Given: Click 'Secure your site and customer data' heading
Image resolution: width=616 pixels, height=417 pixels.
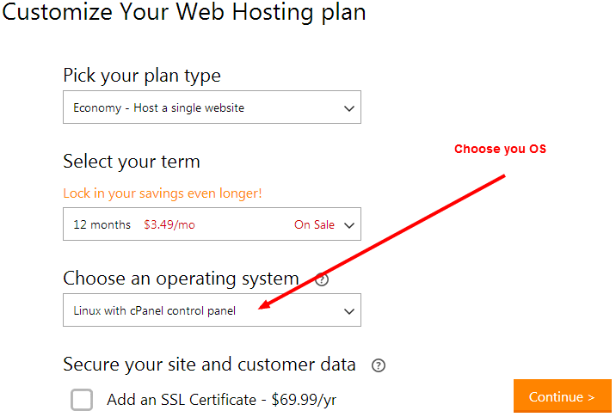Looking at the screenshot, I should point(209,365).
